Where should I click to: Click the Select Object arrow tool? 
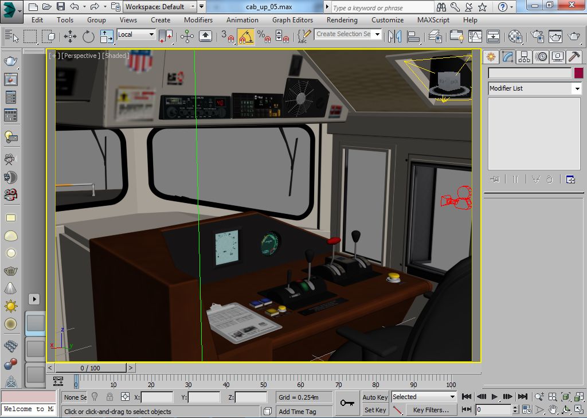click(x=11, y=36)
